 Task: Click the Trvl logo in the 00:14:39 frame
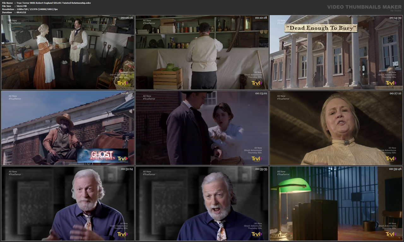391,83
